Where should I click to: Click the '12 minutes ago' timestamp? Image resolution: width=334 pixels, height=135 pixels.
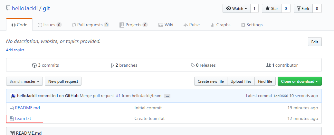[x=302, y=118]
